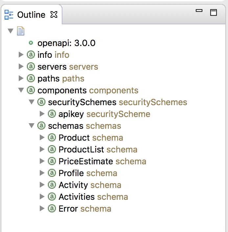Screen dimensions: 228x232
Task: Click the green icon beside Product schema
Action: (52, 138)
